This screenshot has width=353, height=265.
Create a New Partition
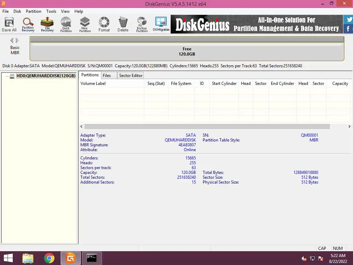pyautogui.click(x=85, y=24)
